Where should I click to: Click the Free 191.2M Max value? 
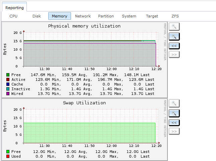105,75
